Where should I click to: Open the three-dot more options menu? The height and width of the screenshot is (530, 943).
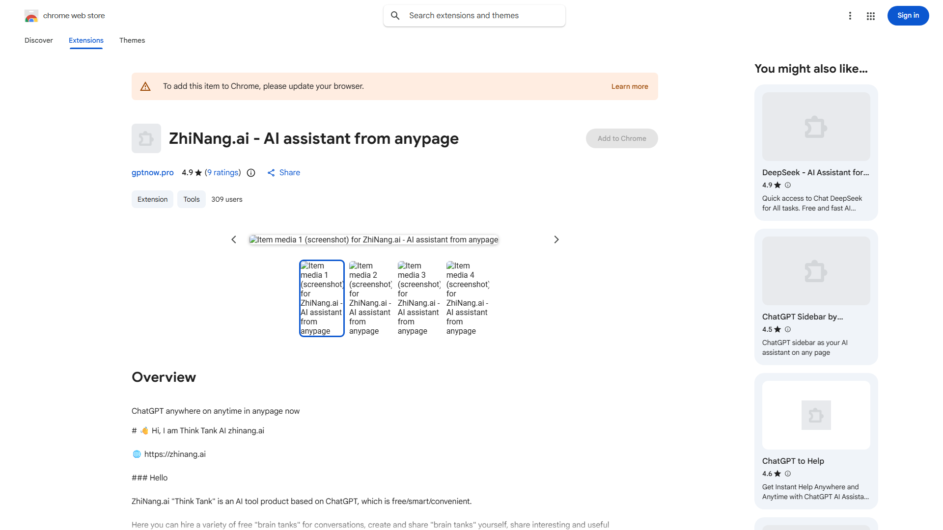click(850, 16)
